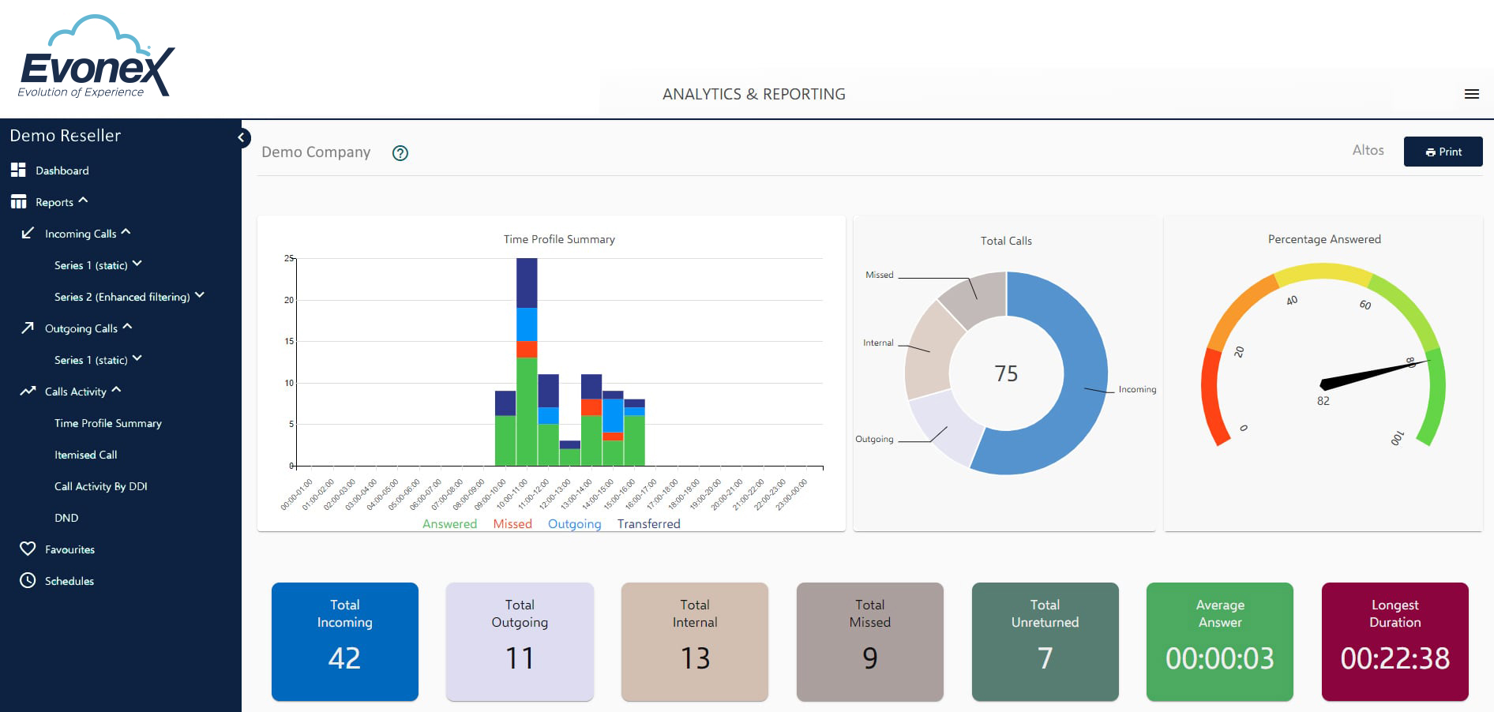This screenshot has height=712, width=1494.
Task: Open the hamburger menu at top right
Action: pos(1471,94)
